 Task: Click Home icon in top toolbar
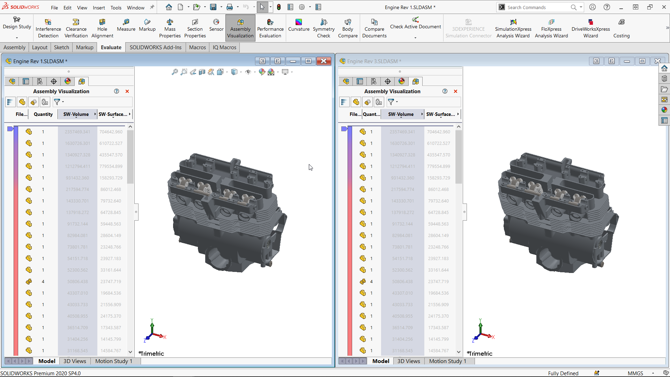[x=169, y=7]
